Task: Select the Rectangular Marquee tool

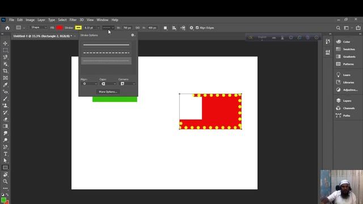Action: (x=5, y=50)
